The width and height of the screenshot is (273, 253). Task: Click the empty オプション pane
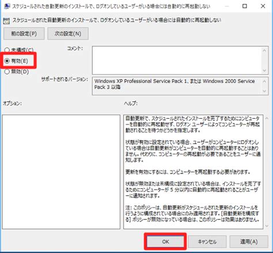tap(61, 172)
